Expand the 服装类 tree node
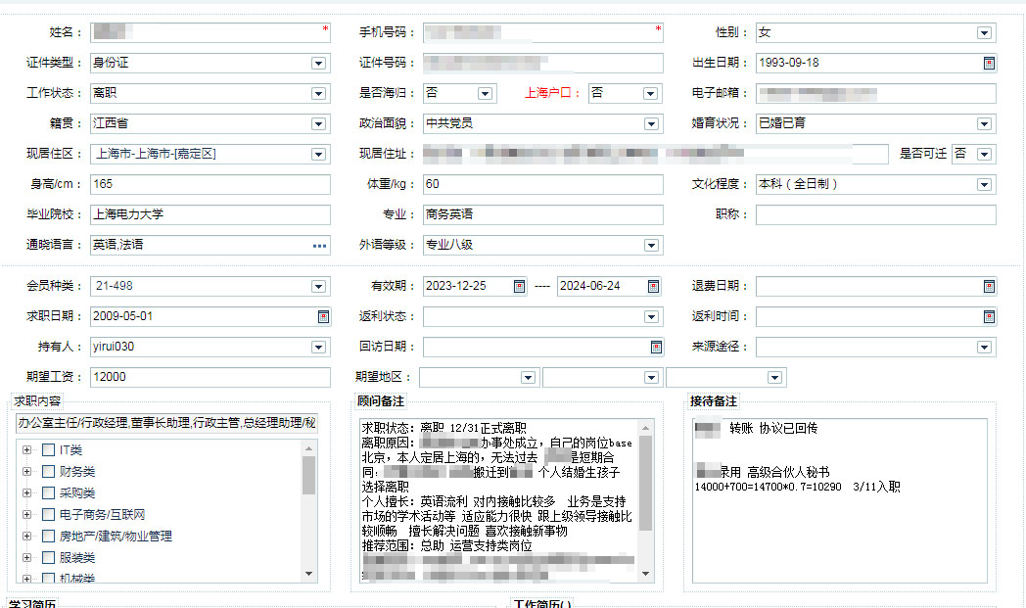Viewport: 1026px width, 608px height. click(26, 558)
